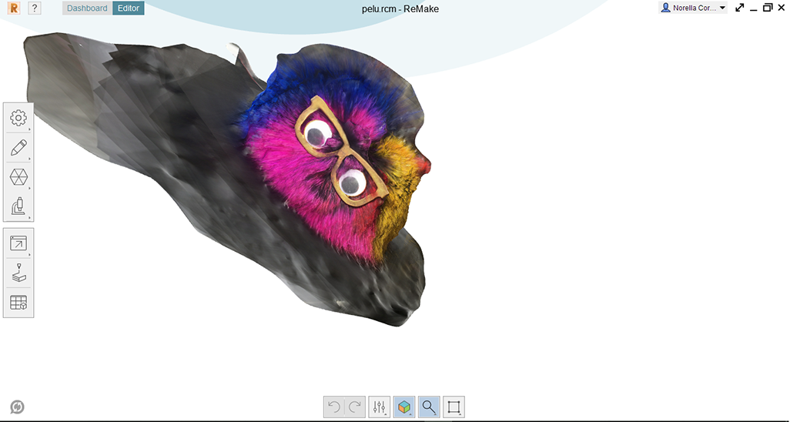Toggle fullscreen with the diagonal arrows icon
This screenshot has width=790, height=422.
point(740,8)
